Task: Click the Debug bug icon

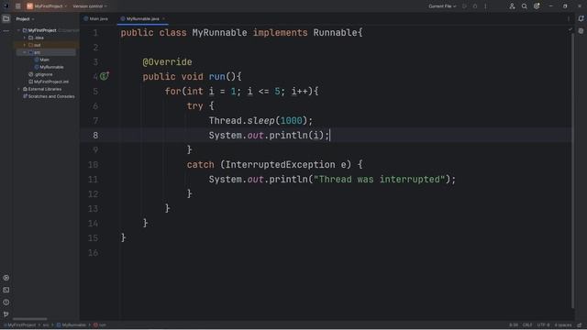Action: [x=475, y=6]
